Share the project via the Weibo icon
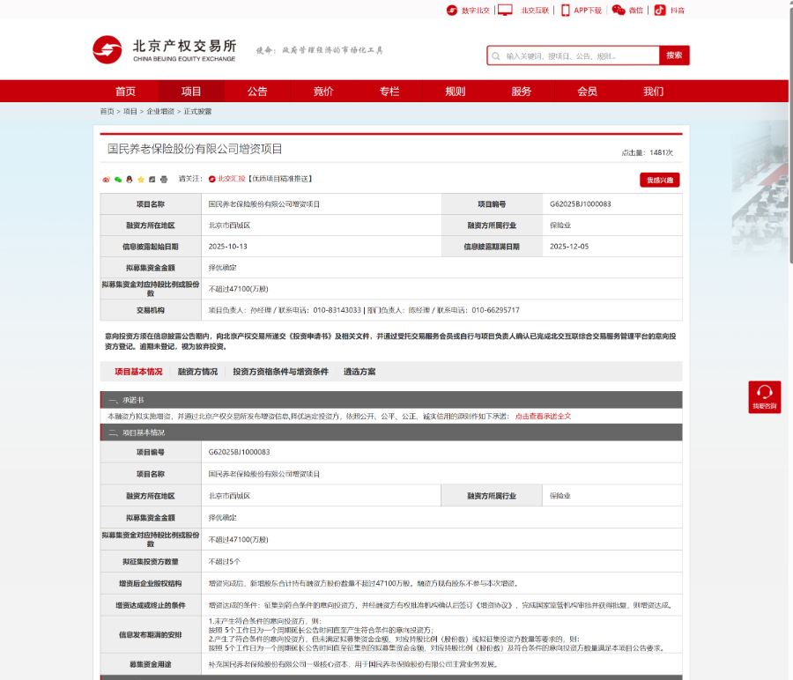The image size is (793, 680). pyautogui.click(x=107, y=180)
